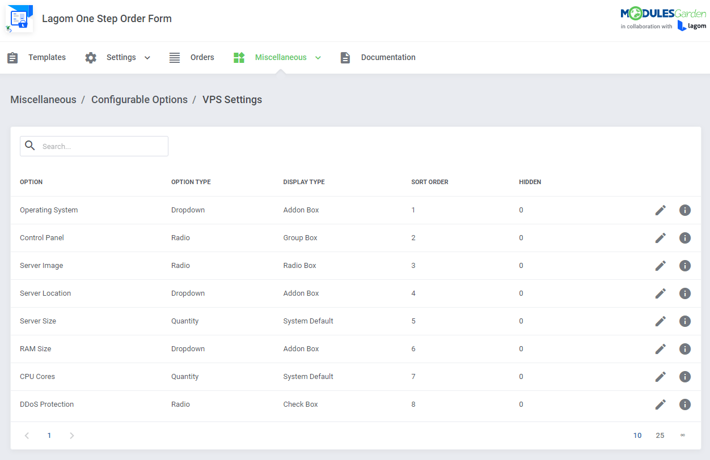Viewport: 710px width, 460px height.
Task: Edit the DDoS Protection option
Action: pyautogui.click(x=660, y=404)
